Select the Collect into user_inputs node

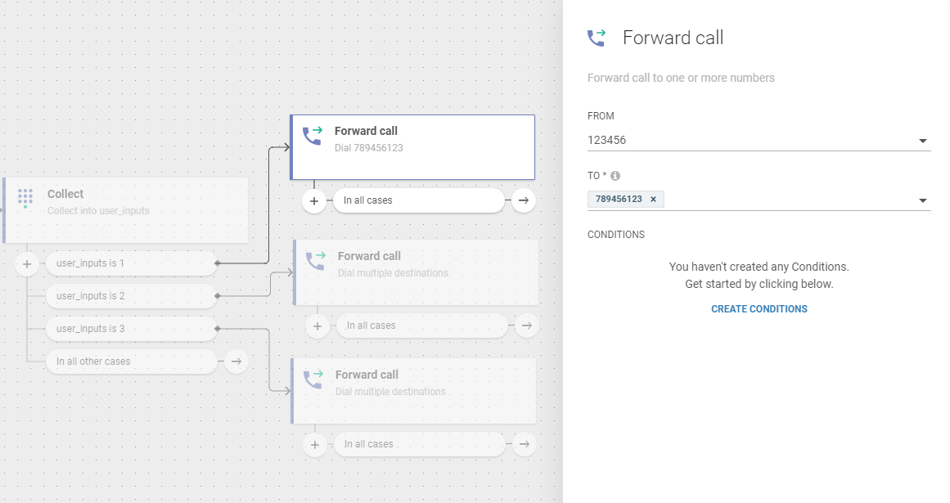(127, 210)
